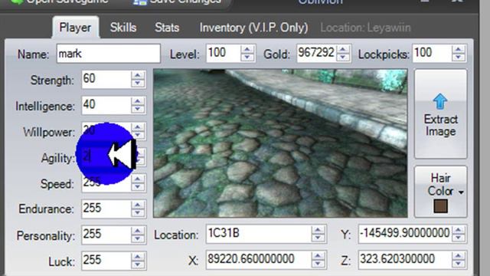The width and height of the screenshot is (490, 276).
Task: Open the Stats tab
Action: pos(167,28)
